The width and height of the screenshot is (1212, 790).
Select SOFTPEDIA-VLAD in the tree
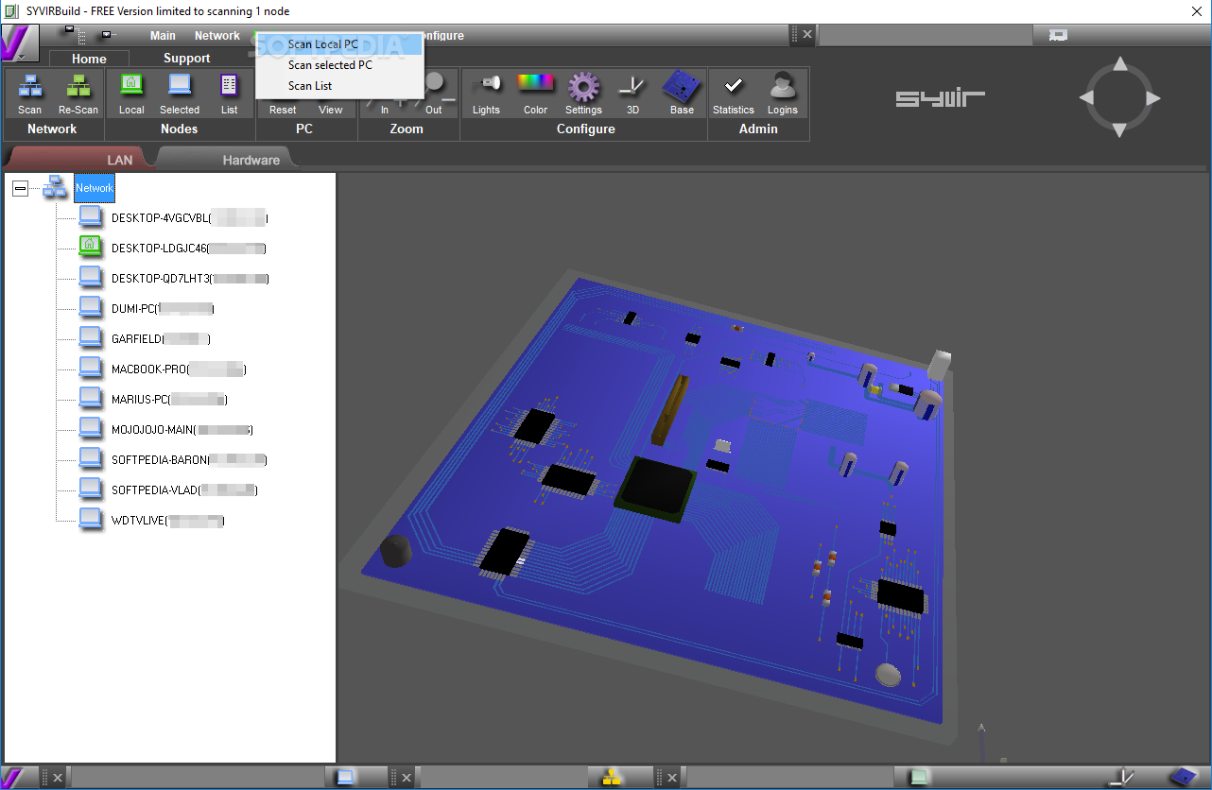184,490
